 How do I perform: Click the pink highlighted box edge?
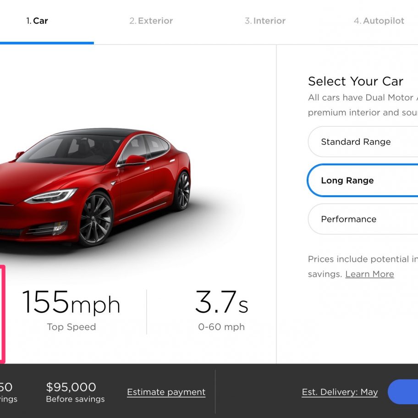[2, 314]
